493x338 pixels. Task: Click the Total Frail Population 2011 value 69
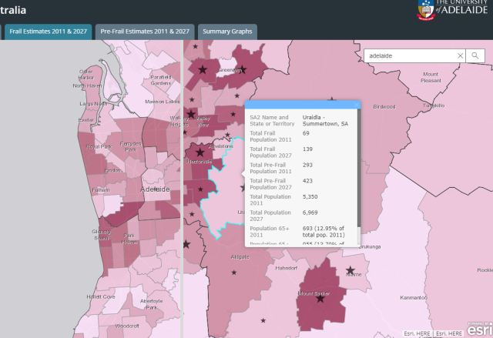(306, 133)
